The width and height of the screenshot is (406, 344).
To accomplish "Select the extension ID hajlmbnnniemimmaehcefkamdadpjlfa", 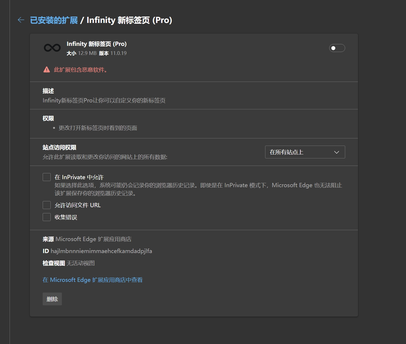I will pyautogui.click(x=101, y=251).
